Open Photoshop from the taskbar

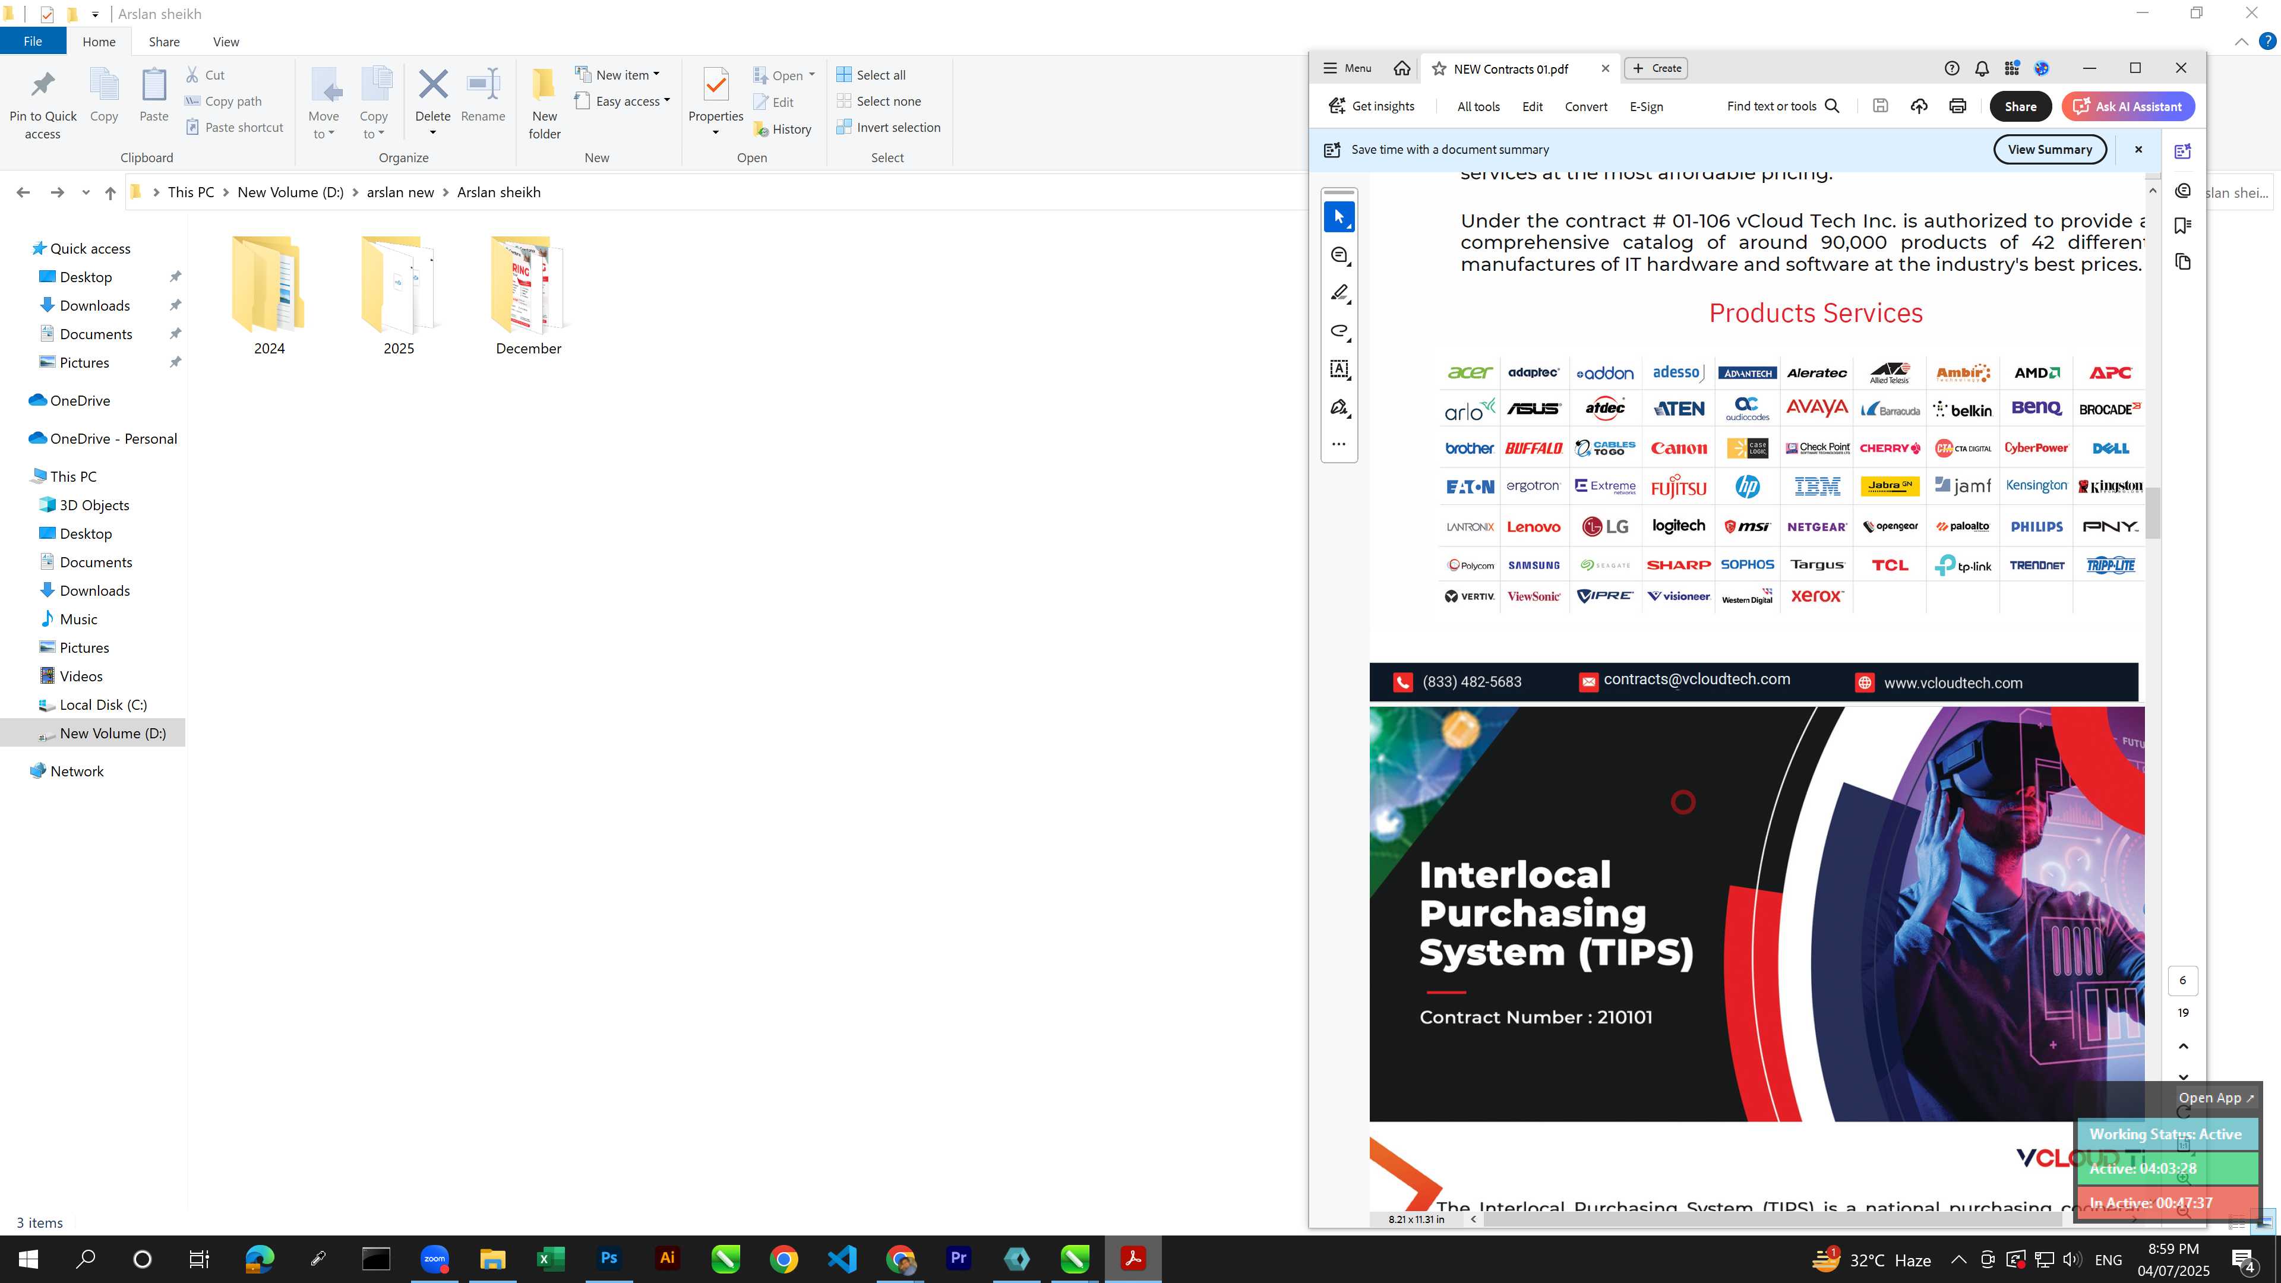coord(608,1258)
